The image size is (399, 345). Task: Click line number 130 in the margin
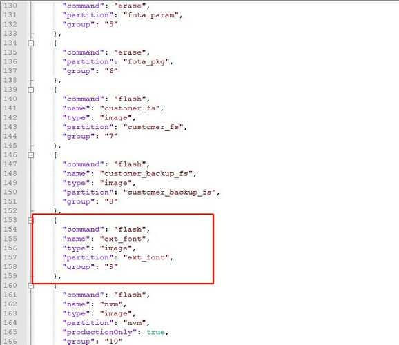[10, 6]
